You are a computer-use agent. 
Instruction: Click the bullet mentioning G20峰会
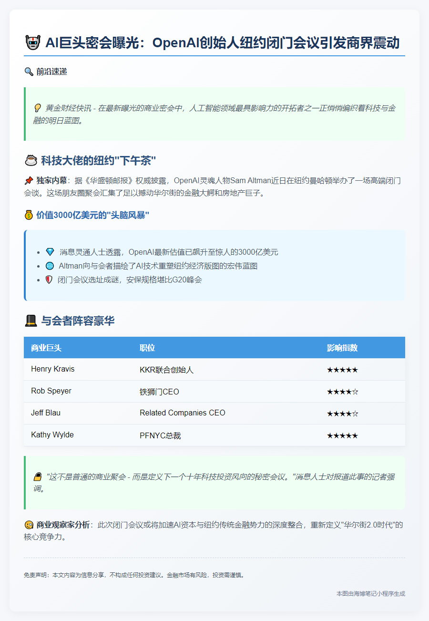pyautogui.click(x=124, y=279)
